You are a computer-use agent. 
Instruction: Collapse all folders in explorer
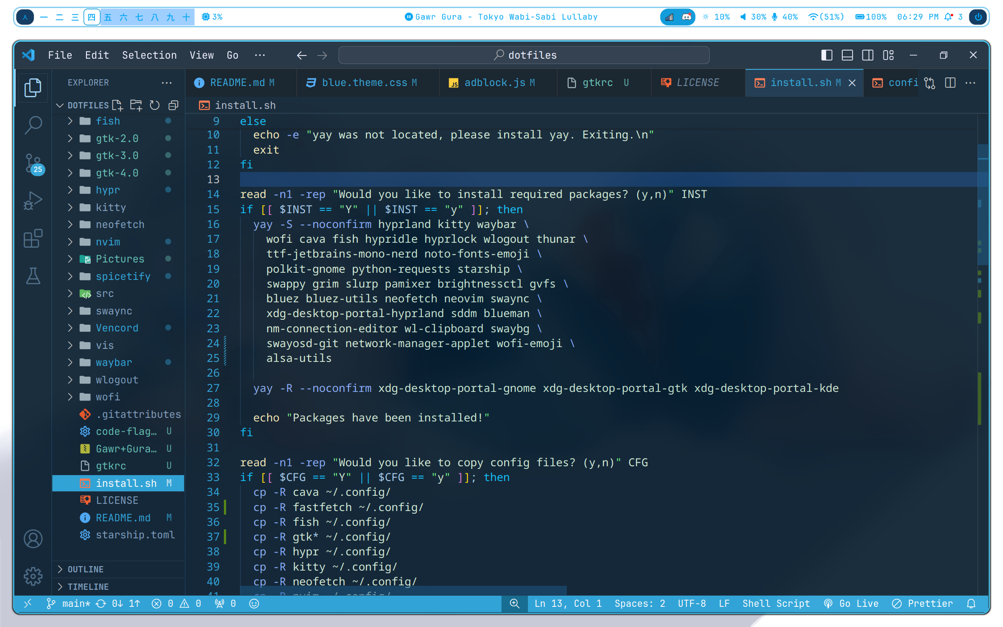point(173,105)
